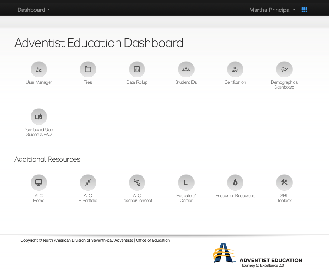The image size is (329, 275).
Task: Expand the Dashboard dropdown menu
Action: click(33, 10)
